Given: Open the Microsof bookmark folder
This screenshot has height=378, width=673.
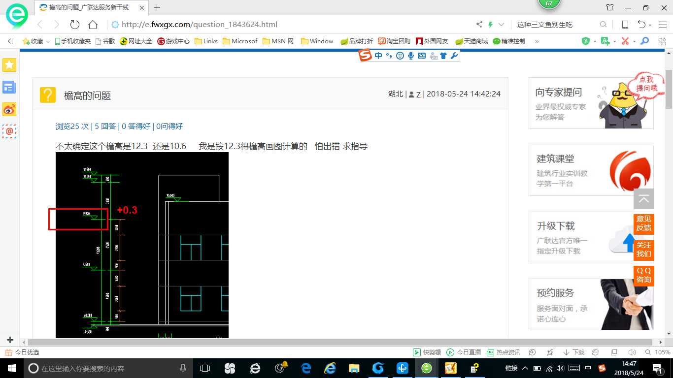Looking at the screenshot, I should (240, 41).
